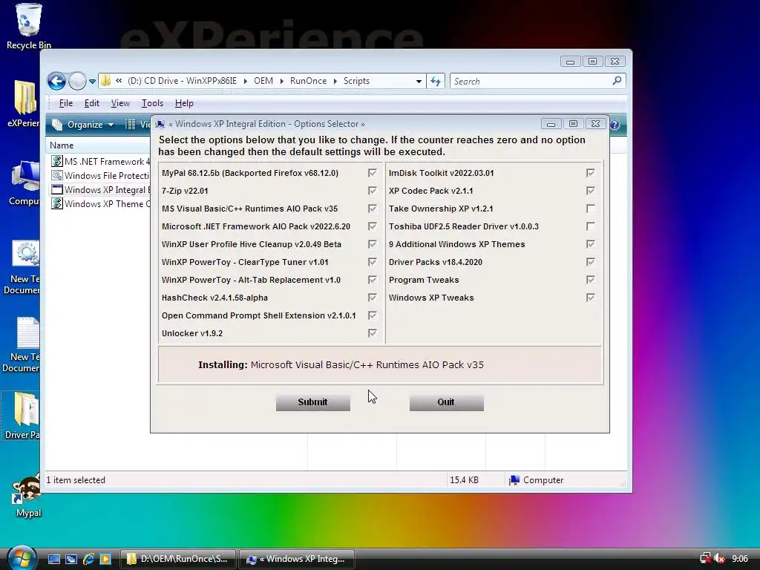Click the refresh icon beside address bar

click(435, 82)
